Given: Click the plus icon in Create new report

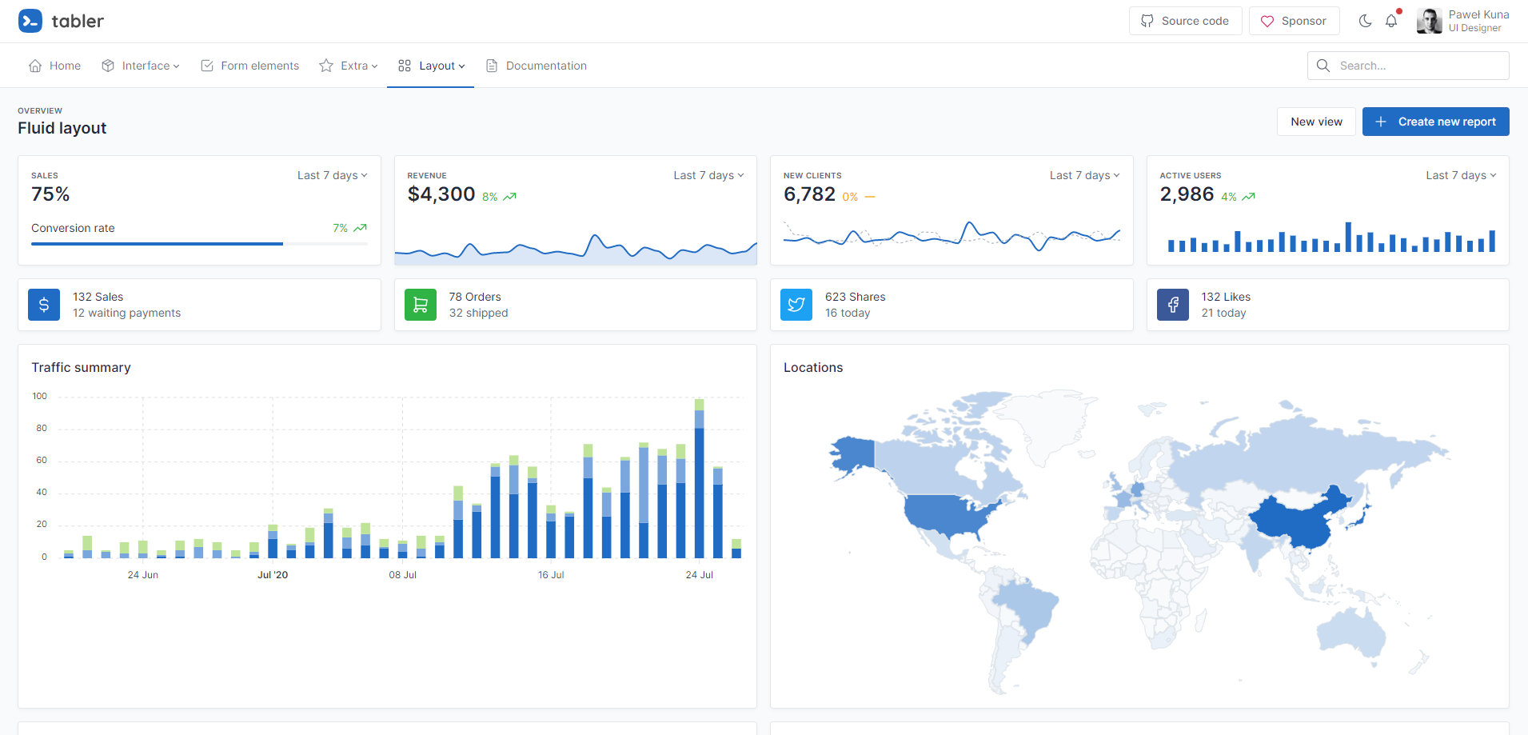Looking at the screenshot, I should coord(1381,122).
